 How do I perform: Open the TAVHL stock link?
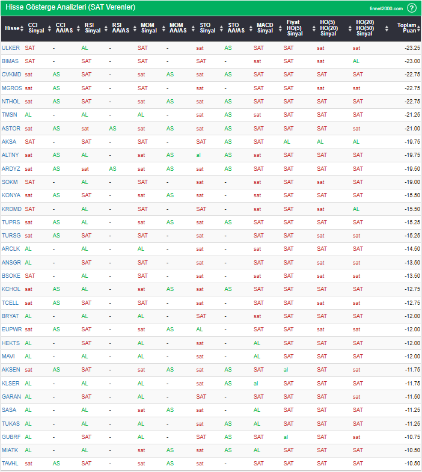tap(10, 464)
